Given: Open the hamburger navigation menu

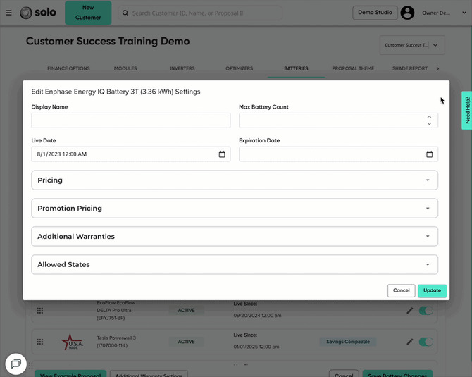Looking at the screenshot, I should [8, 13].
